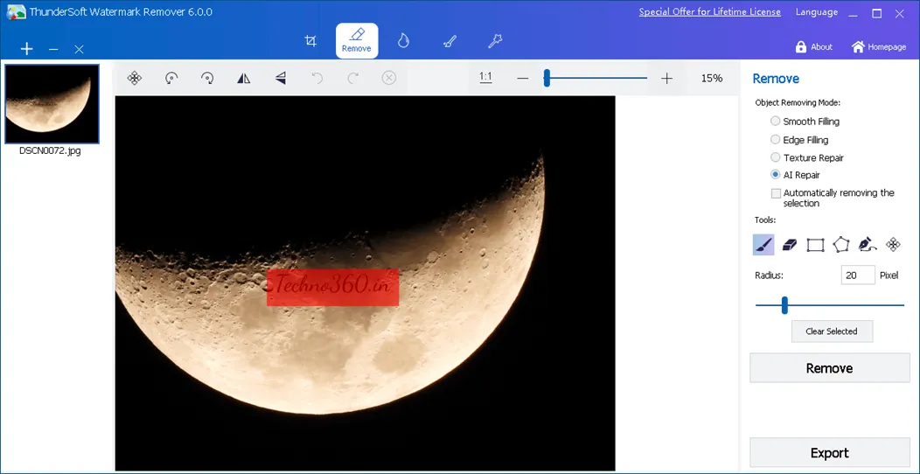Click the Radius slider handle

tap(784, 305)
